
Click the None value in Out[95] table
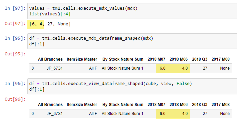tap(225, 68)
